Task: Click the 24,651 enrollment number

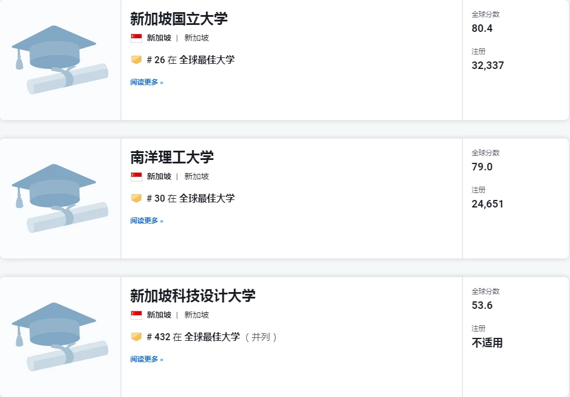Action: tap(488, 204)
